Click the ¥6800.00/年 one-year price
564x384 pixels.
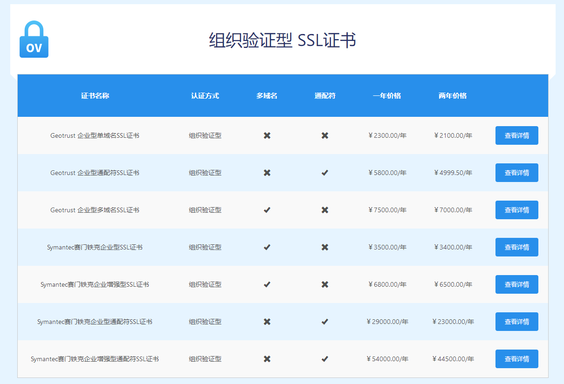pyautogui.click(x=387, y=284)
